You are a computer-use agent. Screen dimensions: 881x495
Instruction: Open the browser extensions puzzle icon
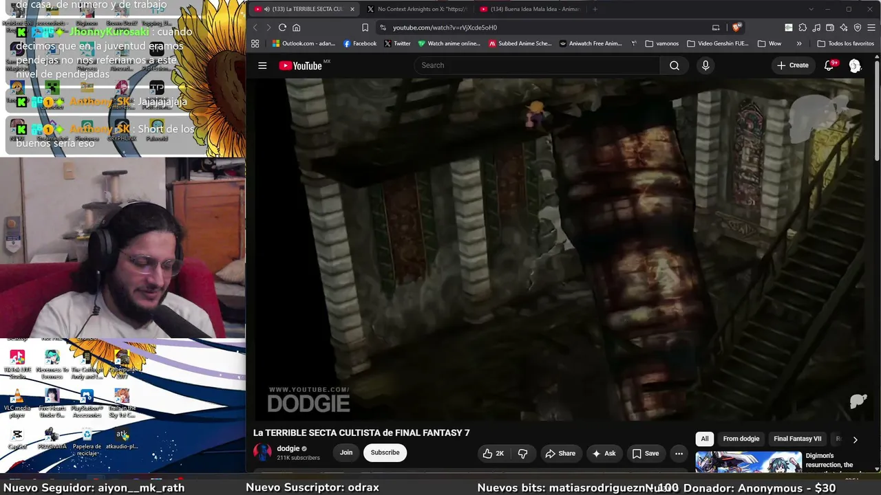803,27
